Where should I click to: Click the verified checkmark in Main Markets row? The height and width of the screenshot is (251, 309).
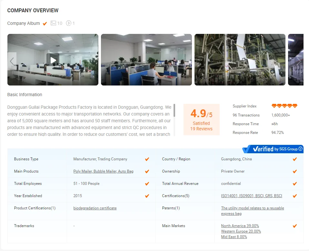(x=295, y=226)
